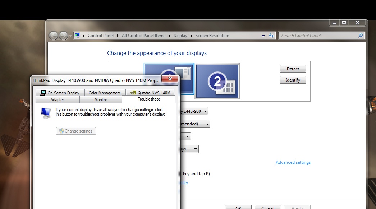Switch to On Screen Display tab

click(x=60, y=93)
